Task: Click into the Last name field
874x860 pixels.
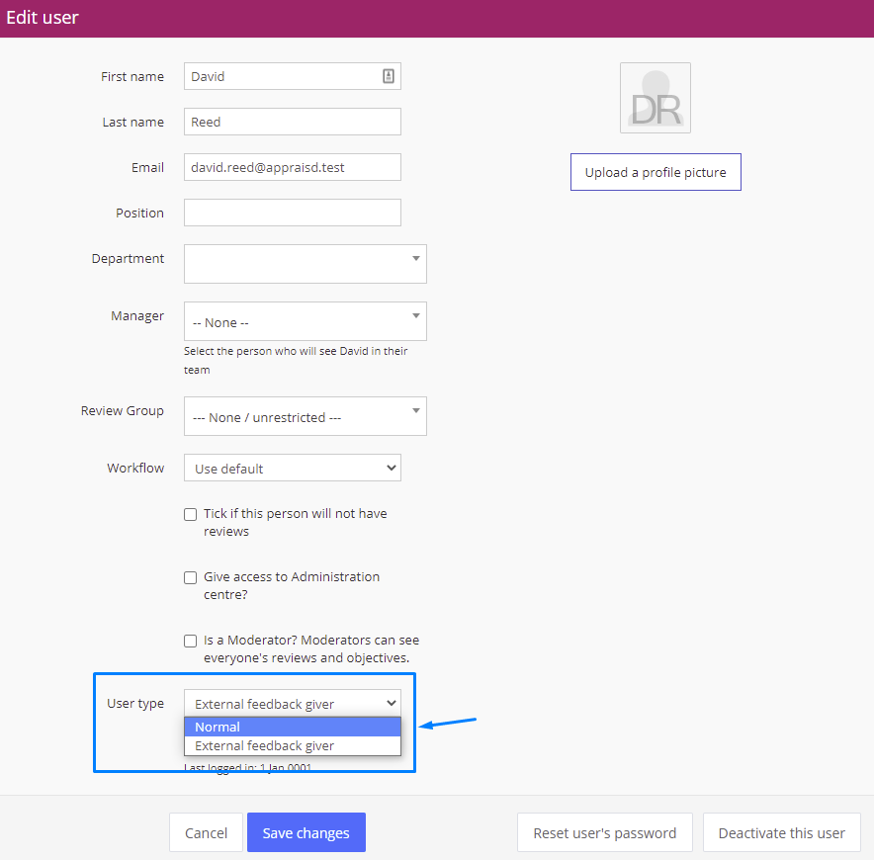Action: pyautogui.click(x=292, y=122)
